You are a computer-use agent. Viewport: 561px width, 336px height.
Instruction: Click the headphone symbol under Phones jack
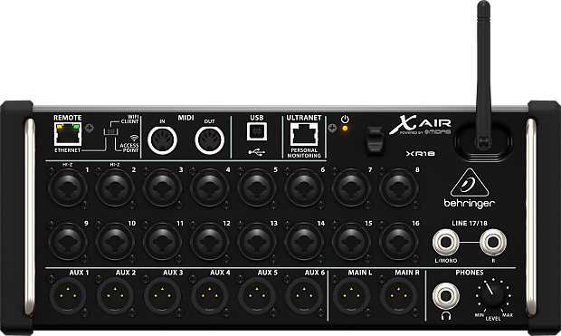(446, 316)
